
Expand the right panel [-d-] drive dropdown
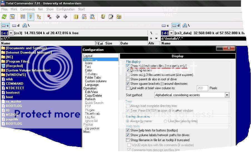[x=172, y=33]
